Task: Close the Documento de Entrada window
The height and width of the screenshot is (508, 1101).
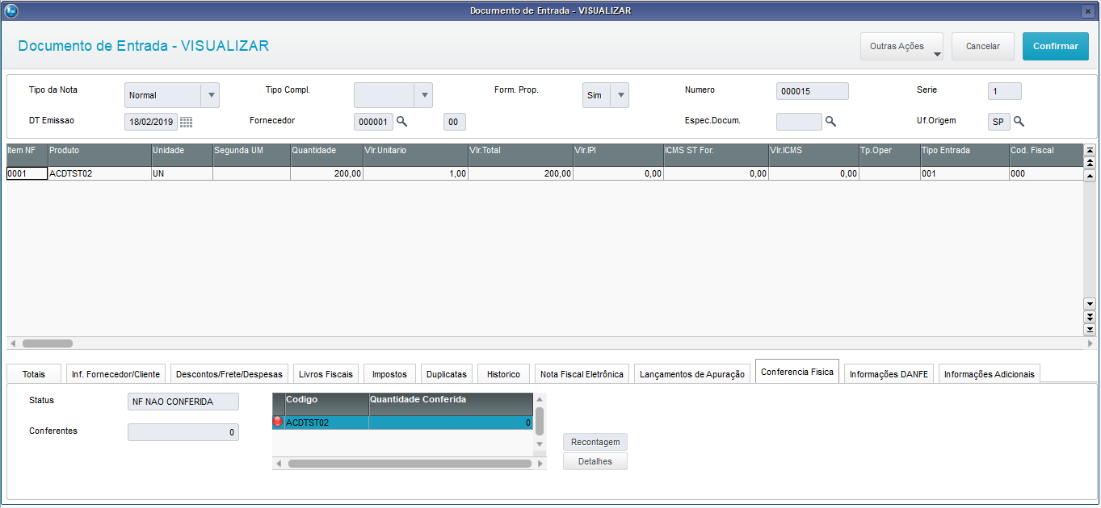Action: 1087,10
